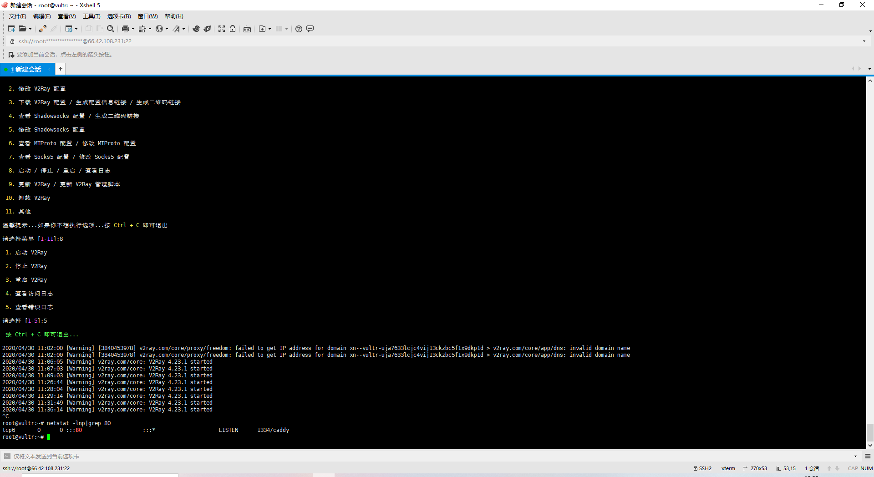
Task: Toggle full screen mode icon
Action: (222, 29)
